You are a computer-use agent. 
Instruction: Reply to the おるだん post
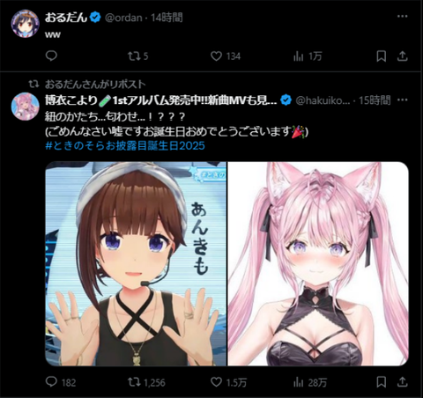click(51, 55)
